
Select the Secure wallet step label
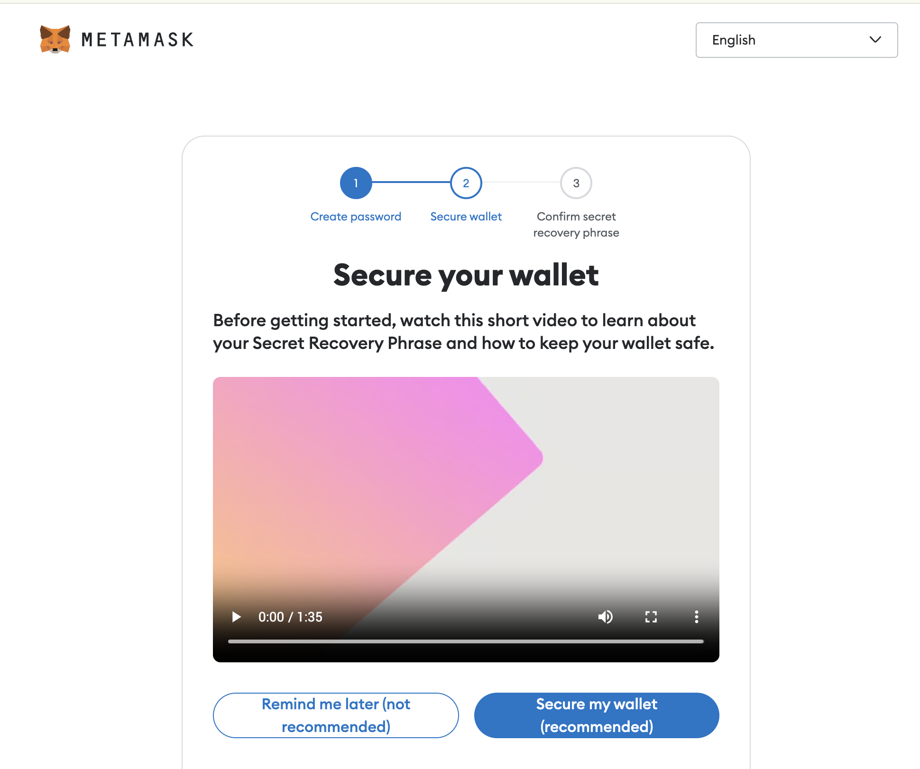pyautogui.click(x=466, y=217)
